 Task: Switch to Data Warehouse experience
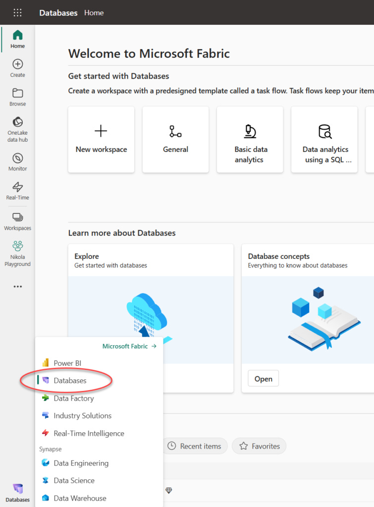(x=80, y=498)
